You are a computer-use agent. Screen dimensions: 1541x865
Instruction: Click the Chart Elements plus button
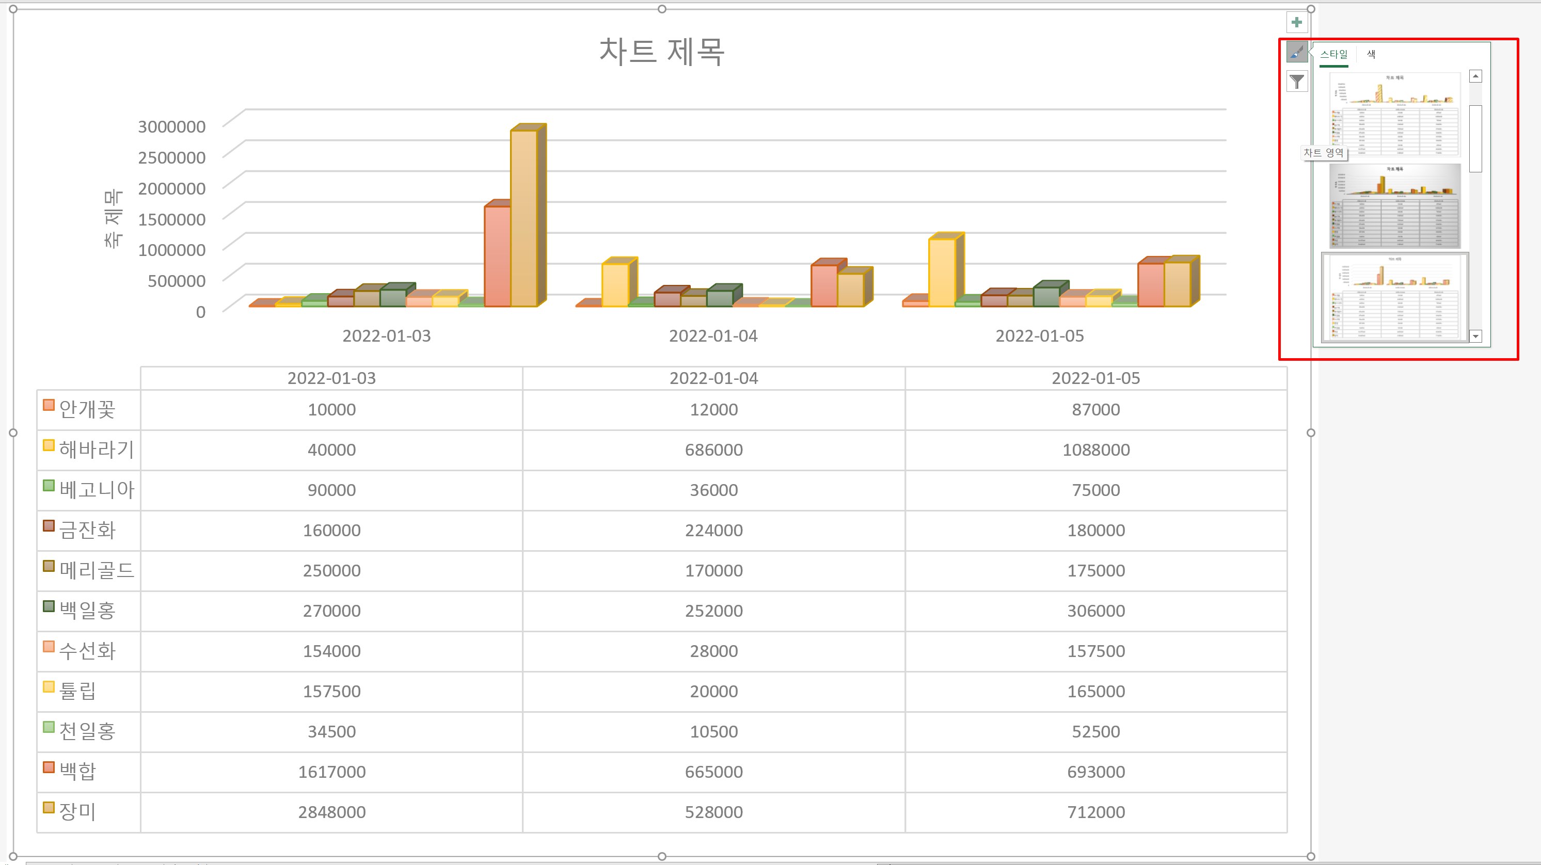click(1296, 23)
